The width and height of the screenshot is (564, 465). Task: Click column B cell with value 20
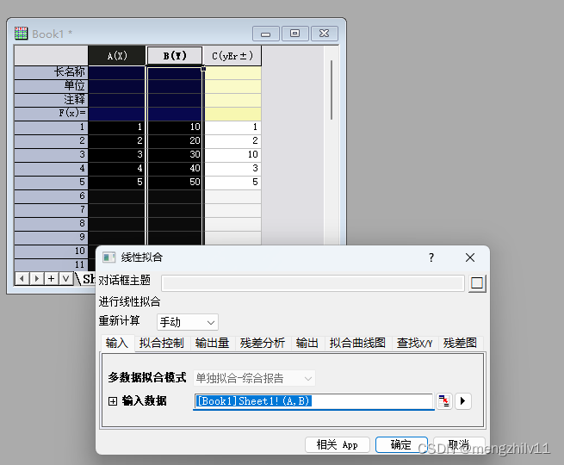click(x=175, y=140)
